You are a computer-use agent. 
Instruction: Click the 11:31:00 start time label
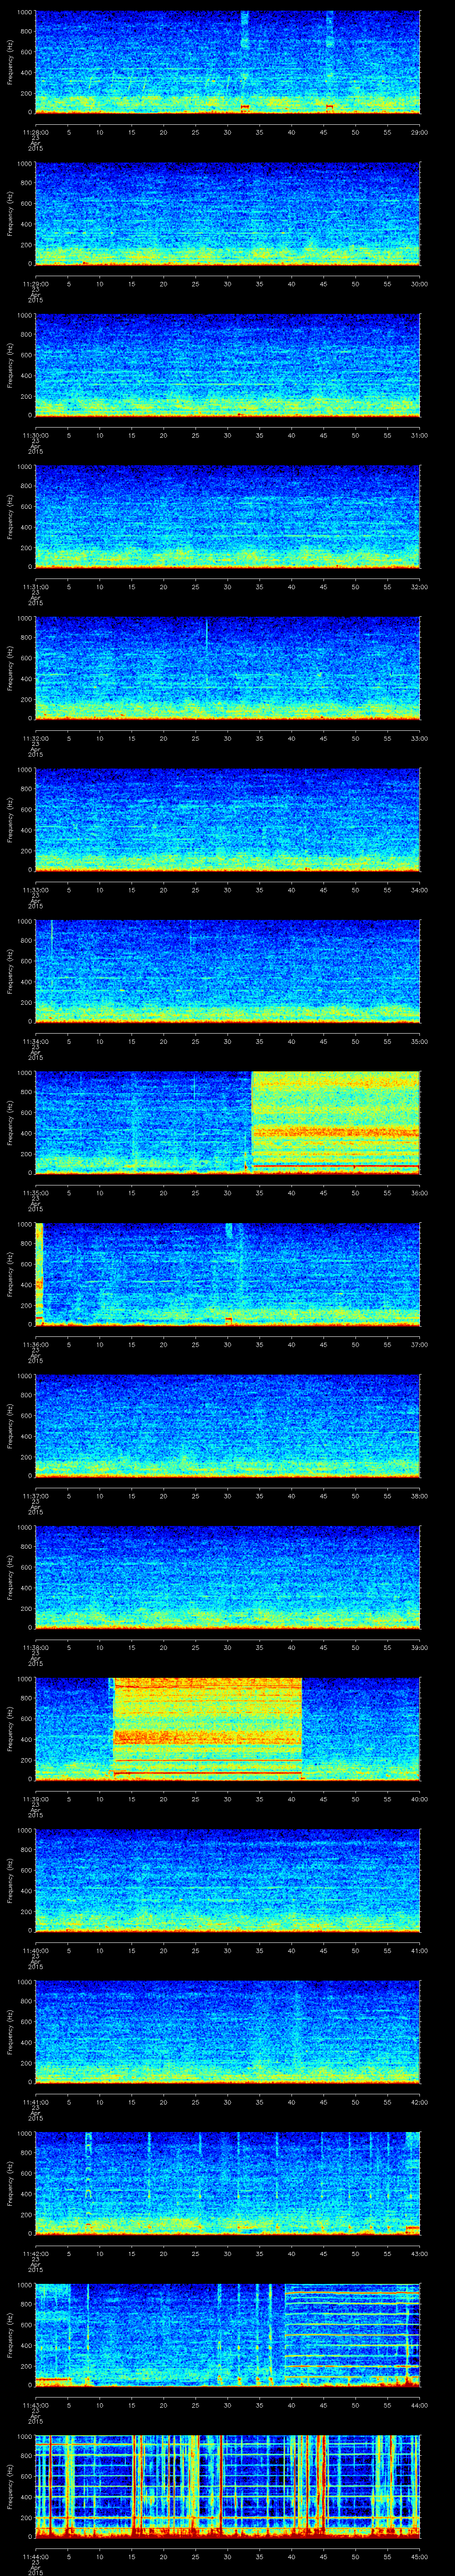(x=35, y=587)
